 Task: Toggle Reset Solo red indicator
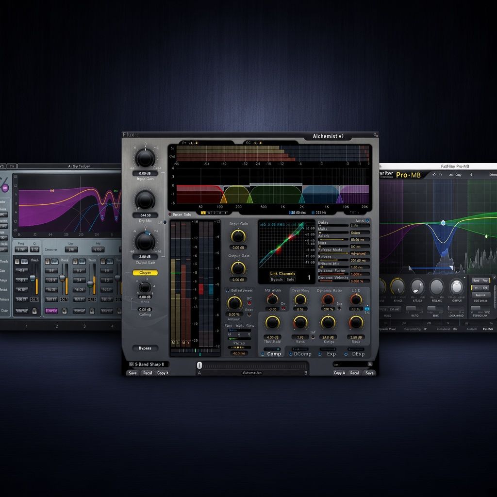170,215
